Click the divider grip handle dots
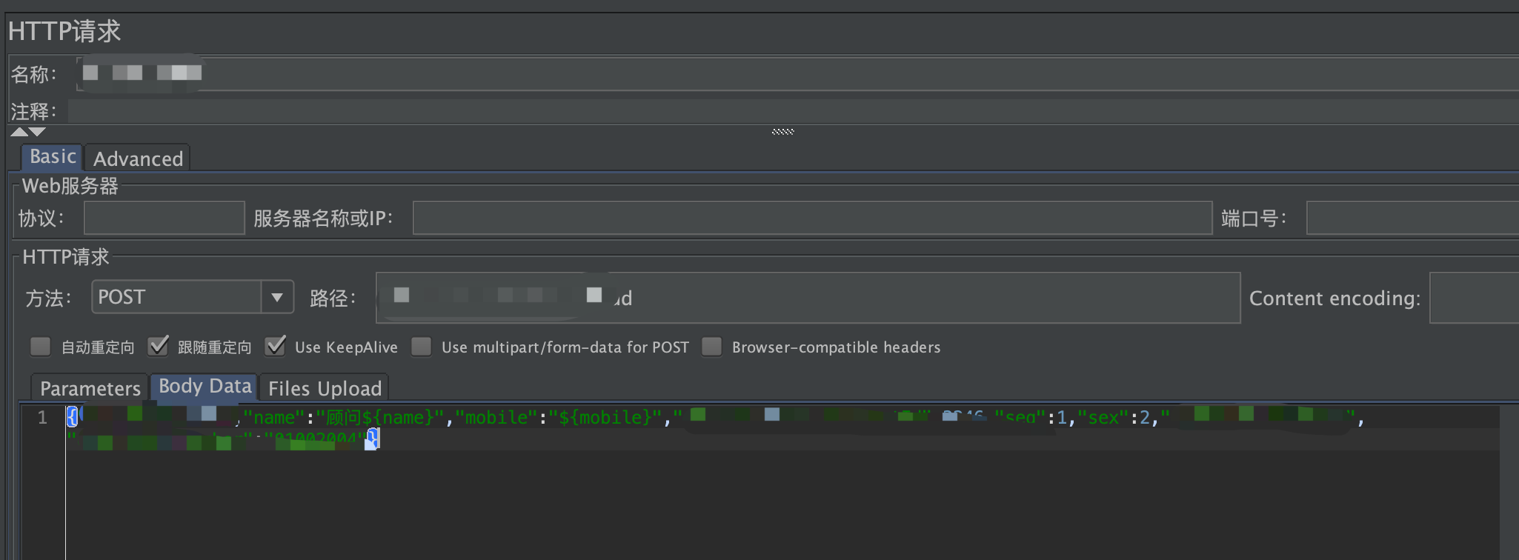This screenshot has width=1519, height=560. tap(782, 132)
